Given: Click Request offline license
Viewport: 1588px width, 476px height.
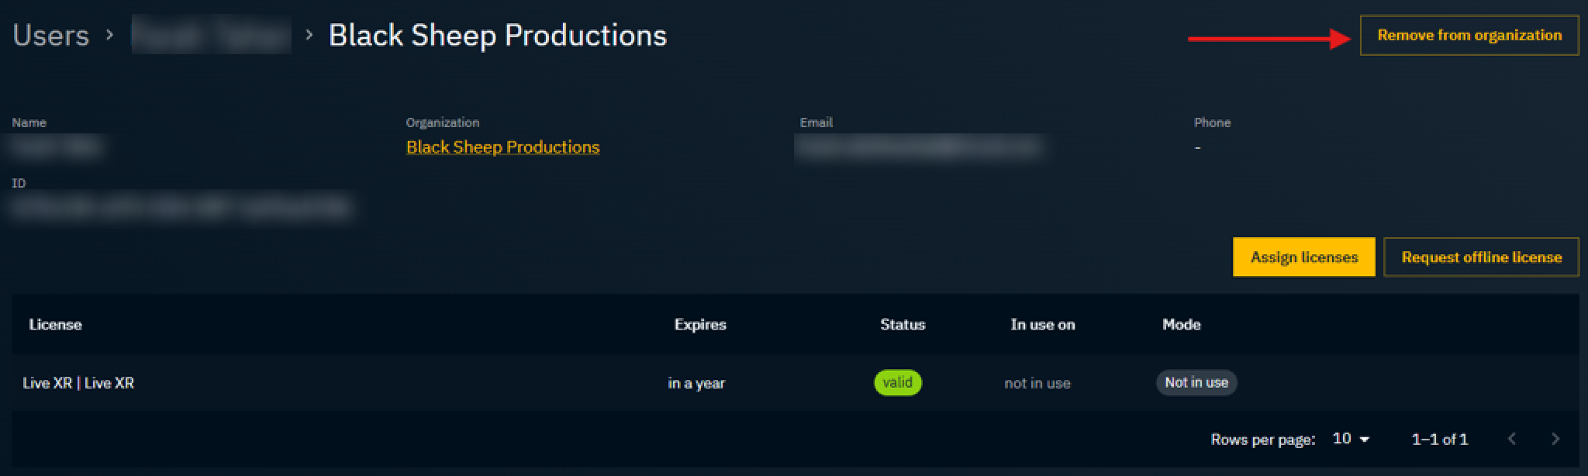Looking at the screenshot, I should [x=1481, y=257].
